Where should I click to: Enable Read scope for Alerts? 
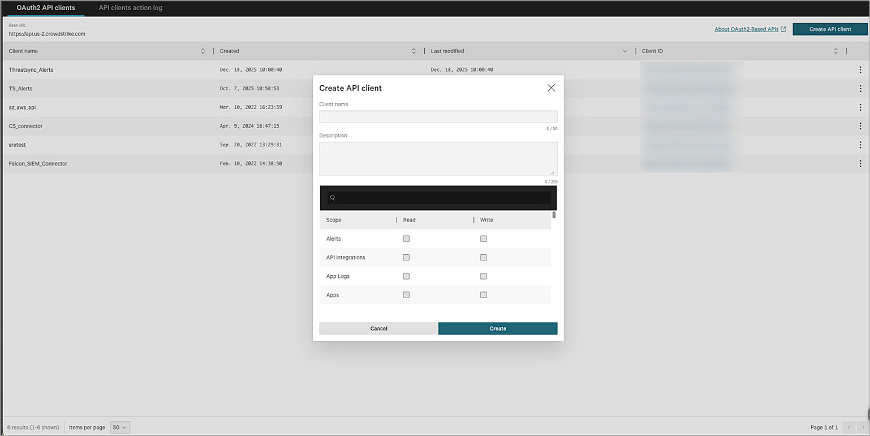click(x=406, y=238)
